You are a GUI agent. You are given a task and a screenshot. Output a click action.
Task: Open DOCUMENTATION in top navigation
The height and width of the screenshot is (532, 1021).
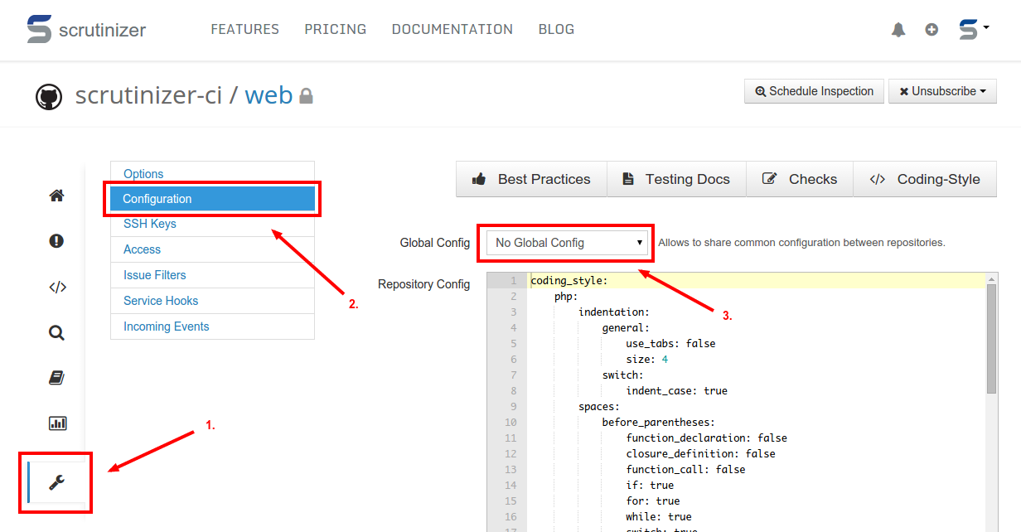452,29
